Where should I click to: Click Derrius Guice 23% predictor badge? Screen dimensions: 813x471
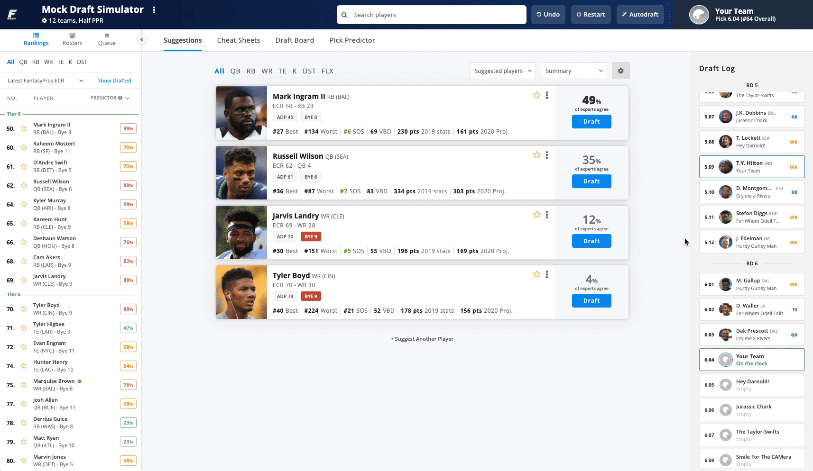click(x=128, y=423)
